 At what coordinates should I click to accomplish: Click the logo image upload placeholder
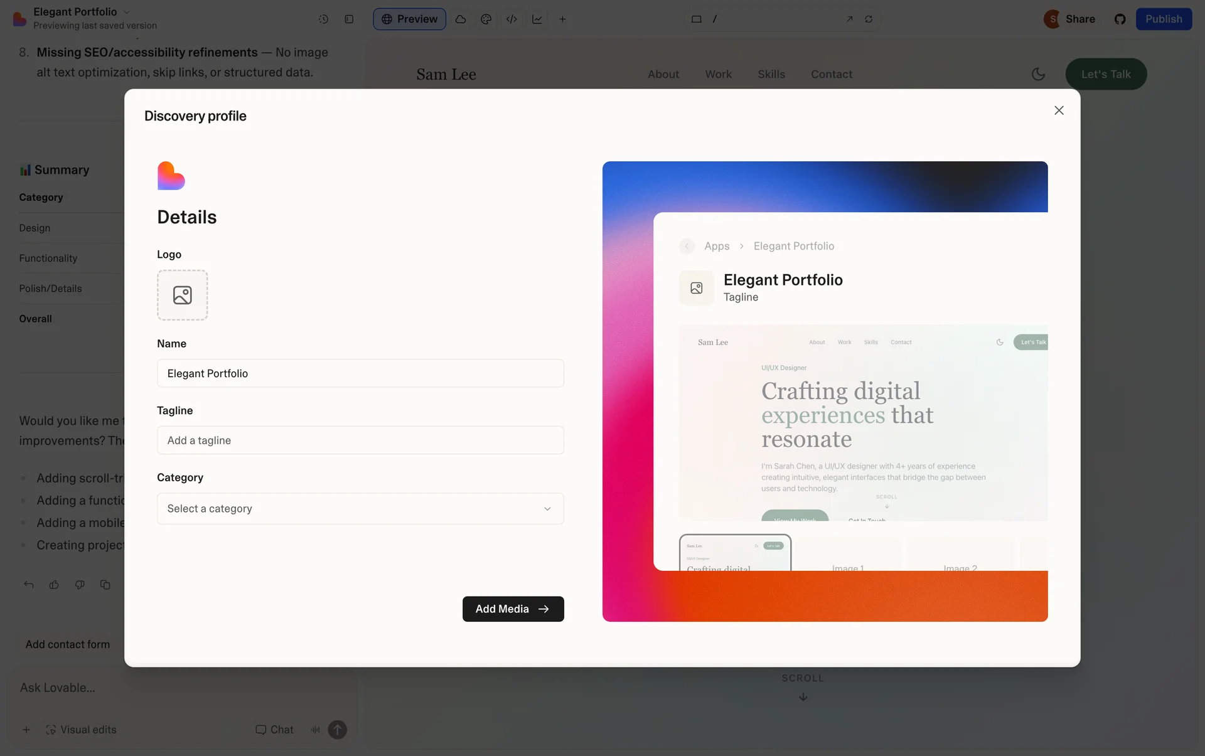tap(182, 295)
